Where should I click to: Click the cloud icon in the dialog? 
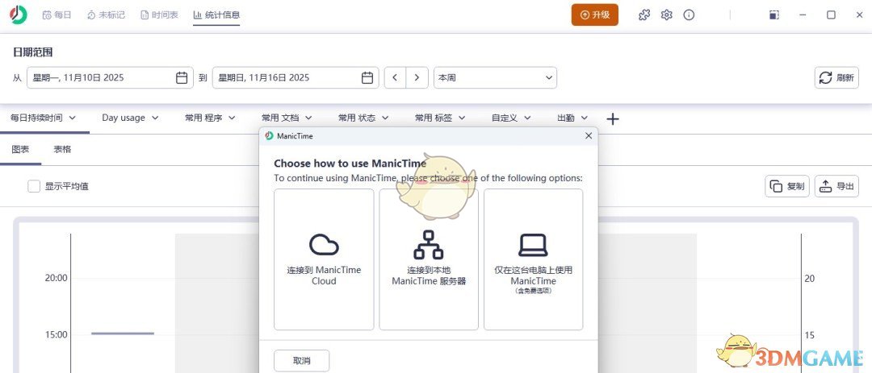325,245
